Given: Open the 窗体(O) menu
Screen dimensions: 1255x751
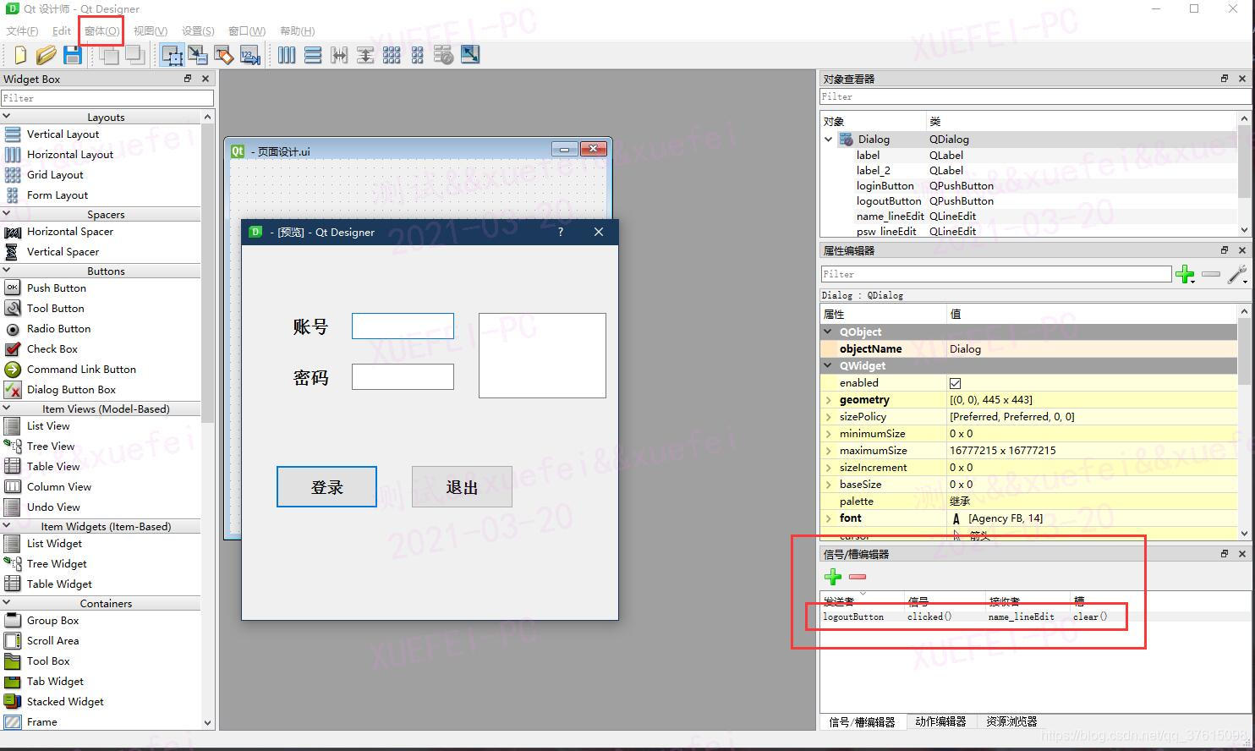Looking at the screenshot, I should (101, 31).
